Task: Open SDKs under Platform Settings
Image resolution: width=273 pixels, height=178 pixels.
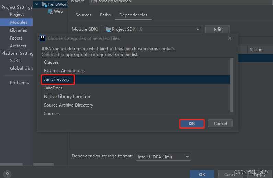Action: pos(15,60)
